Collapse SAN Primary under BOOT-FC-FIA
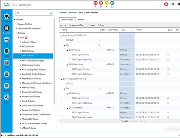The height and width of the screenshot is (138, 180). click(68, 50)
